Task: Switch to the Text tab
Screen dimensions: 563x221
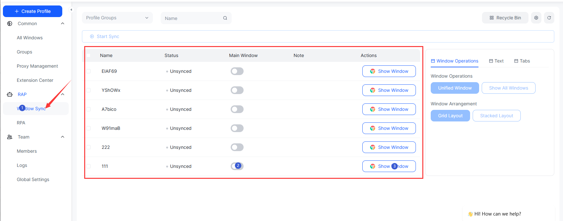Action: click(x=496, y=61)
